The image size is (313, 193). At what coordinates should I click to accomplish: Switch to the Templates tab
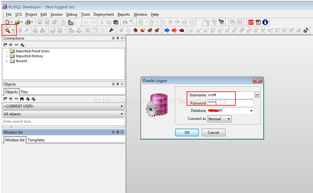coord(36,140)
